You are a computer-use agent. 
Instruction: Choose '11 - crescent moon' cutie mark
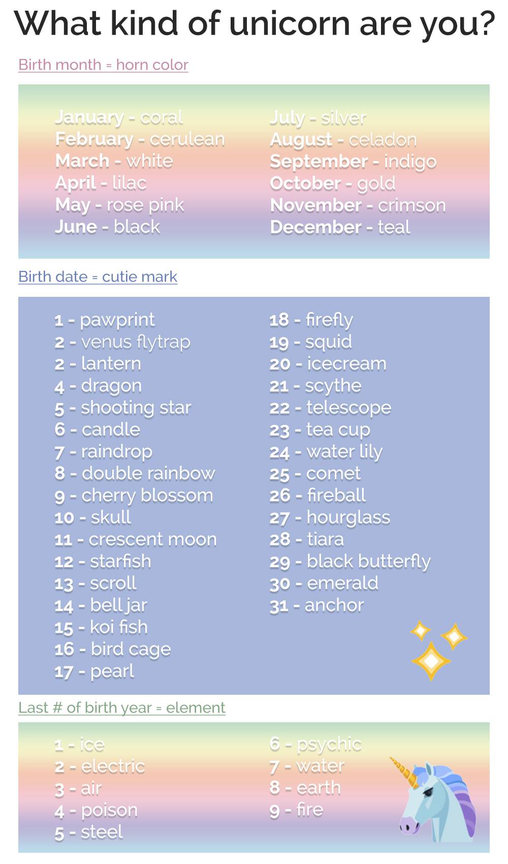pyautogui.click(x=136, y=539)
